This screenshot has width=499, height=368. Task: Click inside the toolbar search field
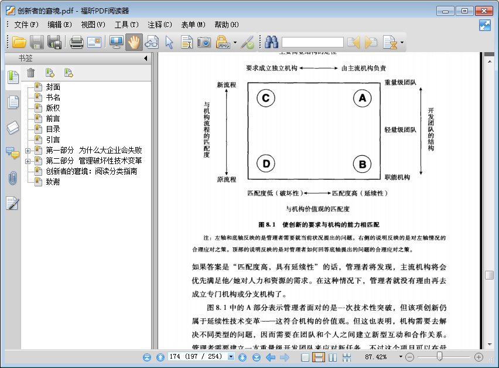(313, 42)
